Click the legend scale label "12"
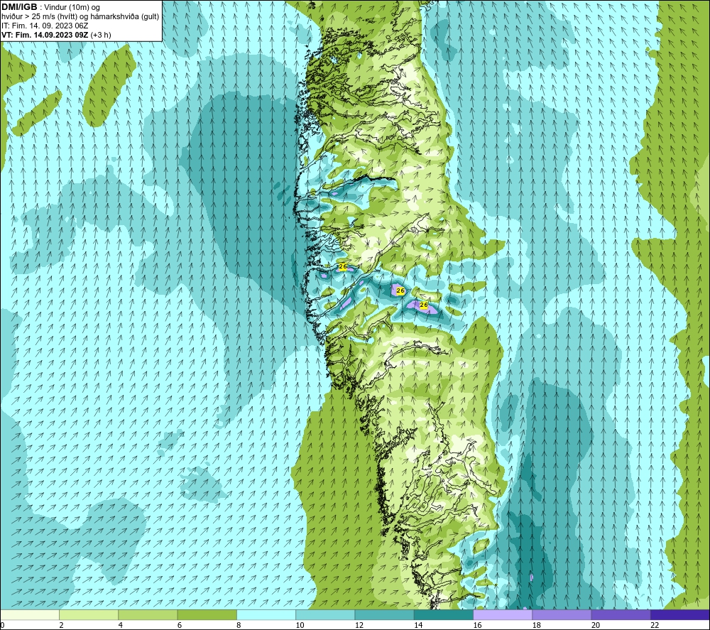 tap(359, 626)
